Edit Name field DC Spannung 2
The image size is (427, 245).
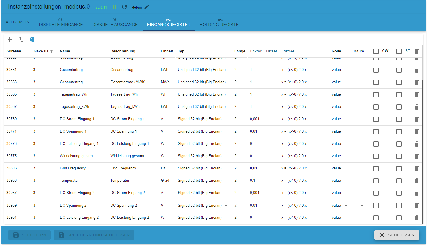83,206
